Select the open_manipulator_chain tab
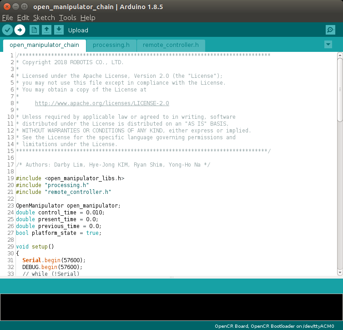 coord(44,45)
